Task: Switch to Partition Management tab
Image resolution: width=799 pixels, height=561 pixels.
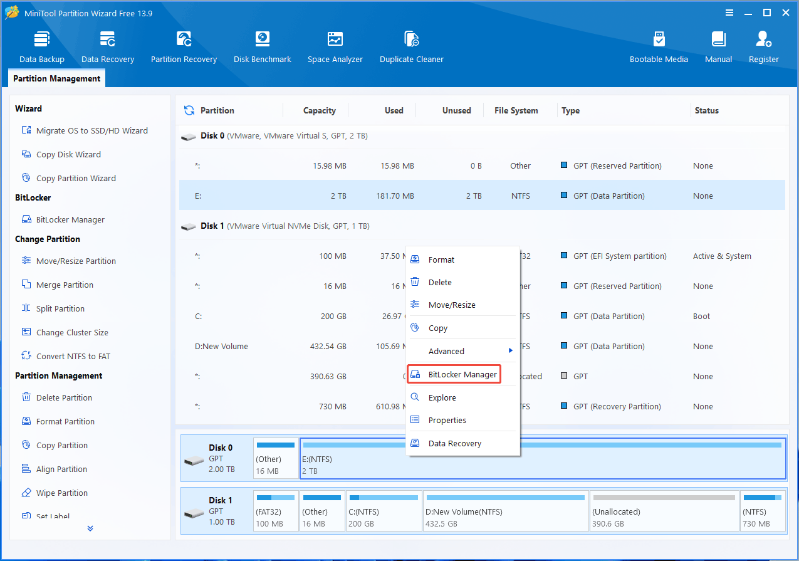Action: click(x=56, y=78)
